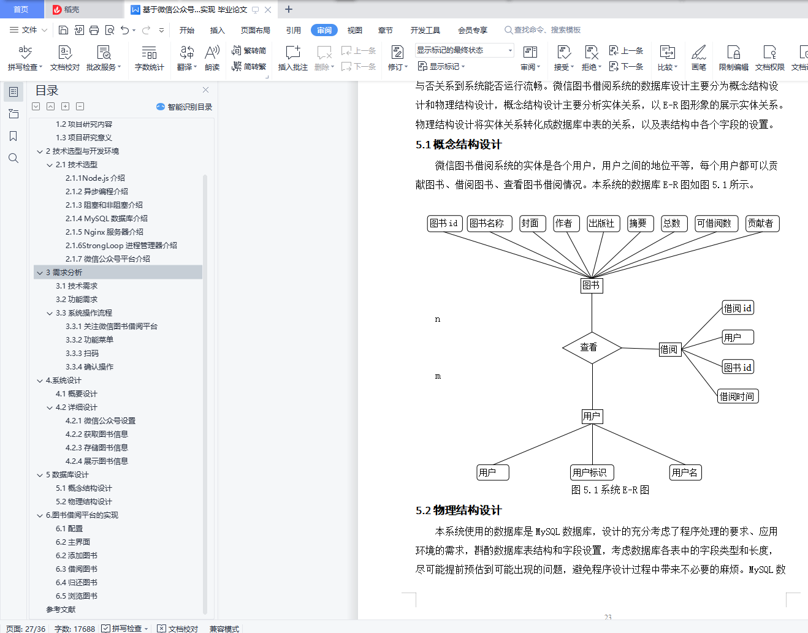Open customize quick access toolbar dropdown

coord(162,30)
